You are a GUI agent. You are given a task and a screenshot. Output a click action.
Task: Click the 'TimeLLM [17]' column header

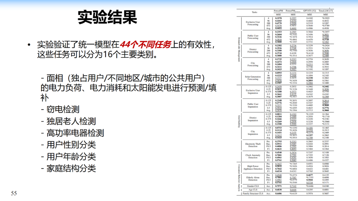click(x=326, y=11)
